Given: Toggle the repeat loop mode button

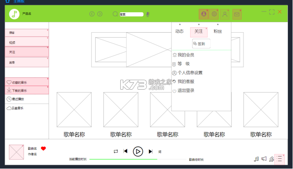Looking at the screenshot, I should pos(116,152).
